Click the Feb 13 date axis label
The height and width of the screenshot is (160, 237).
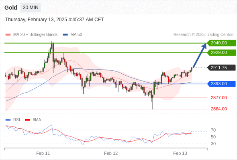pyautogui.click(x=180, y=153)
